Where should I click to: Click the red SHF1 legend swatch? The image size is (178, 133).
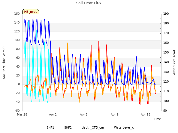[43, 128]
